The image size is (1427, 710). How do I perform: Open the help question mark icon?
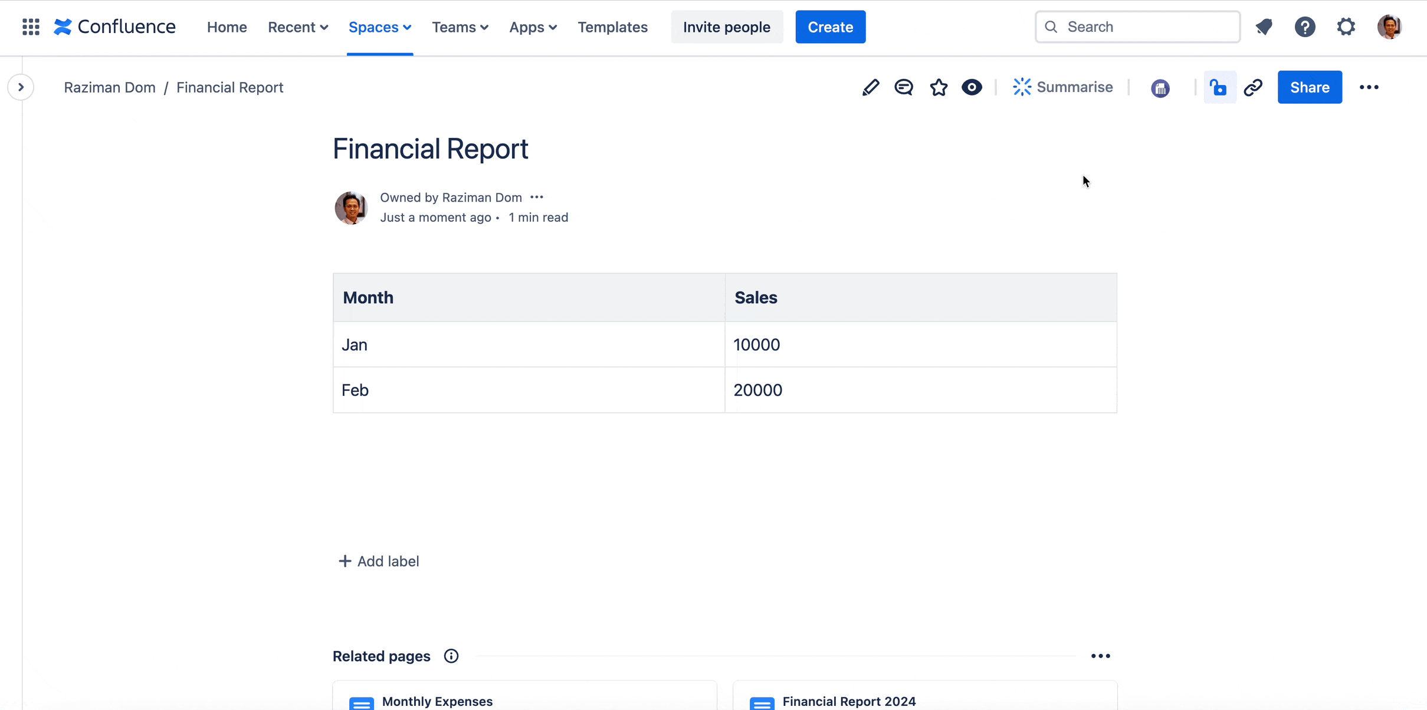click(1305, 27)
